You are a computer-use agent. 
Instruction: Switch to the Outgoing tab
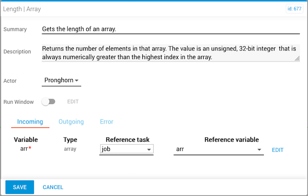click(x=71, y=122)
